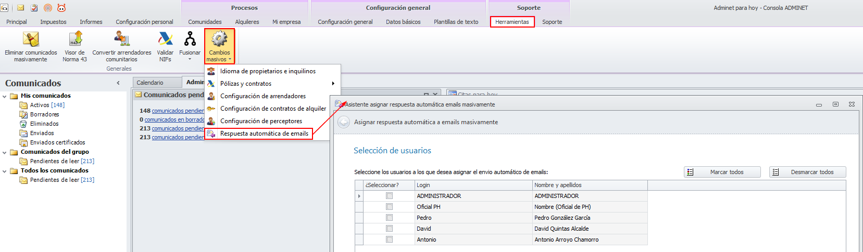Screen dimensions: 863x252
Task: Open Enviados folder
Action: click(x=42, y=133)
